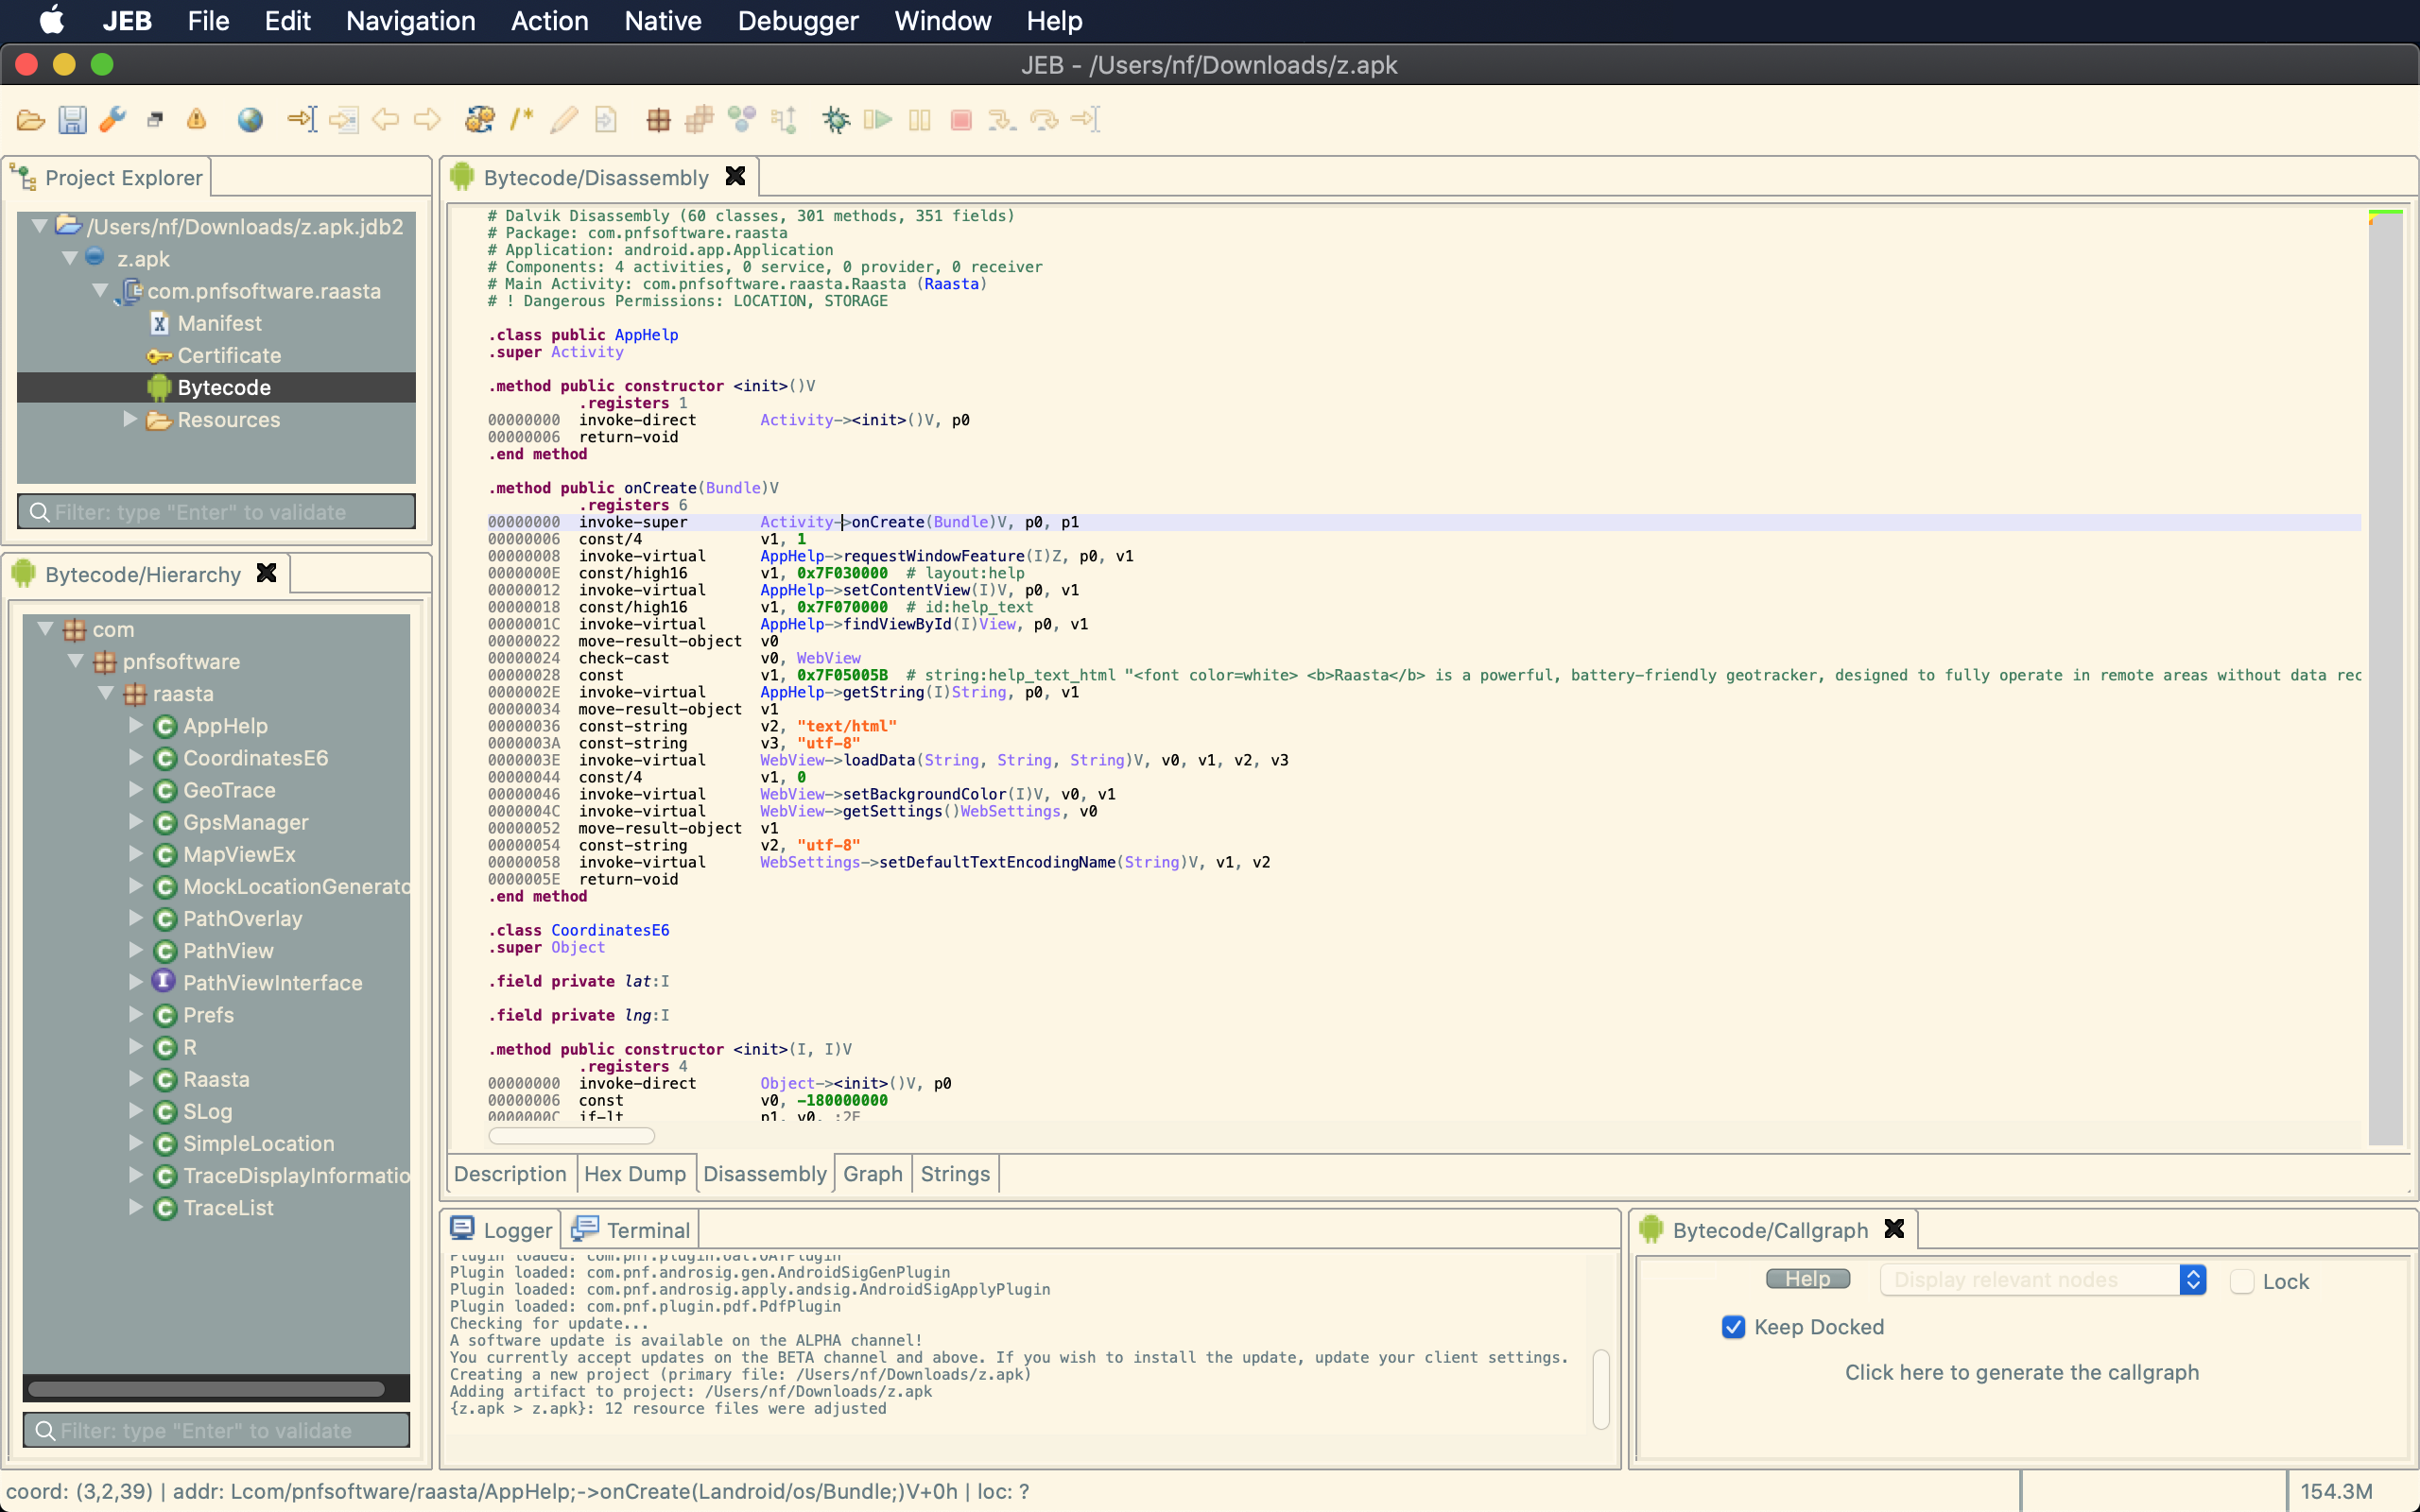Click the debugger step-over icon
Screen dimensions: 2420x1512
point(1044,120)
